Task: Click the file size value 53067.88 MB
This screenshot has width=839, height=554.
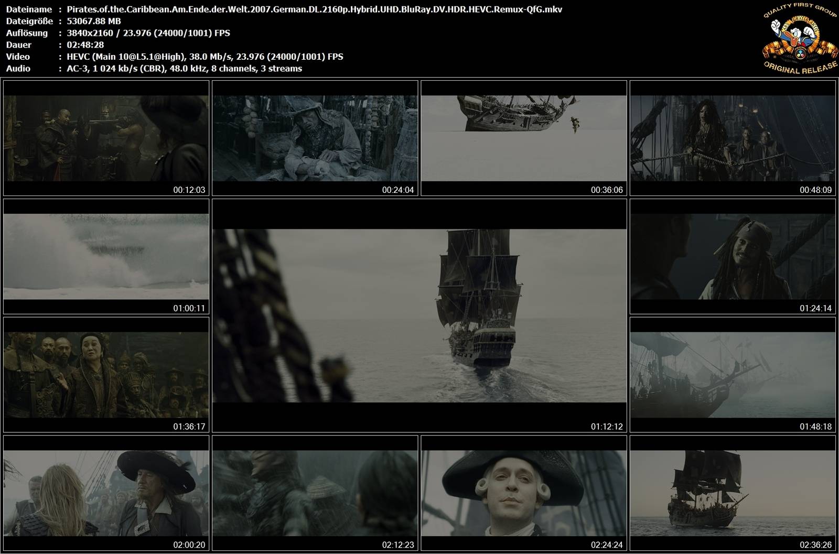Action: pyautogui.click(x=94, y=21)
